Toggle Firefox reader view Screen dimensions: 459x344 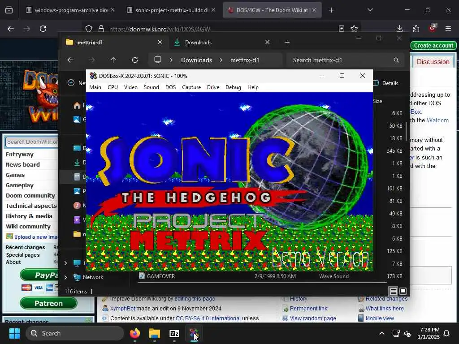[341, 29]
